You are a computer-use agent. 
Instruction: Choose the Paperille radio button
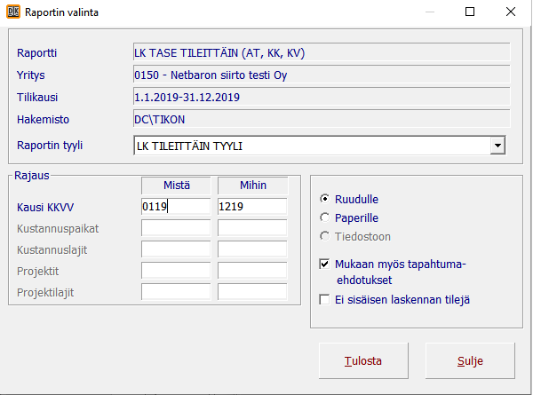pyautogui.click(x=326, y=217)
